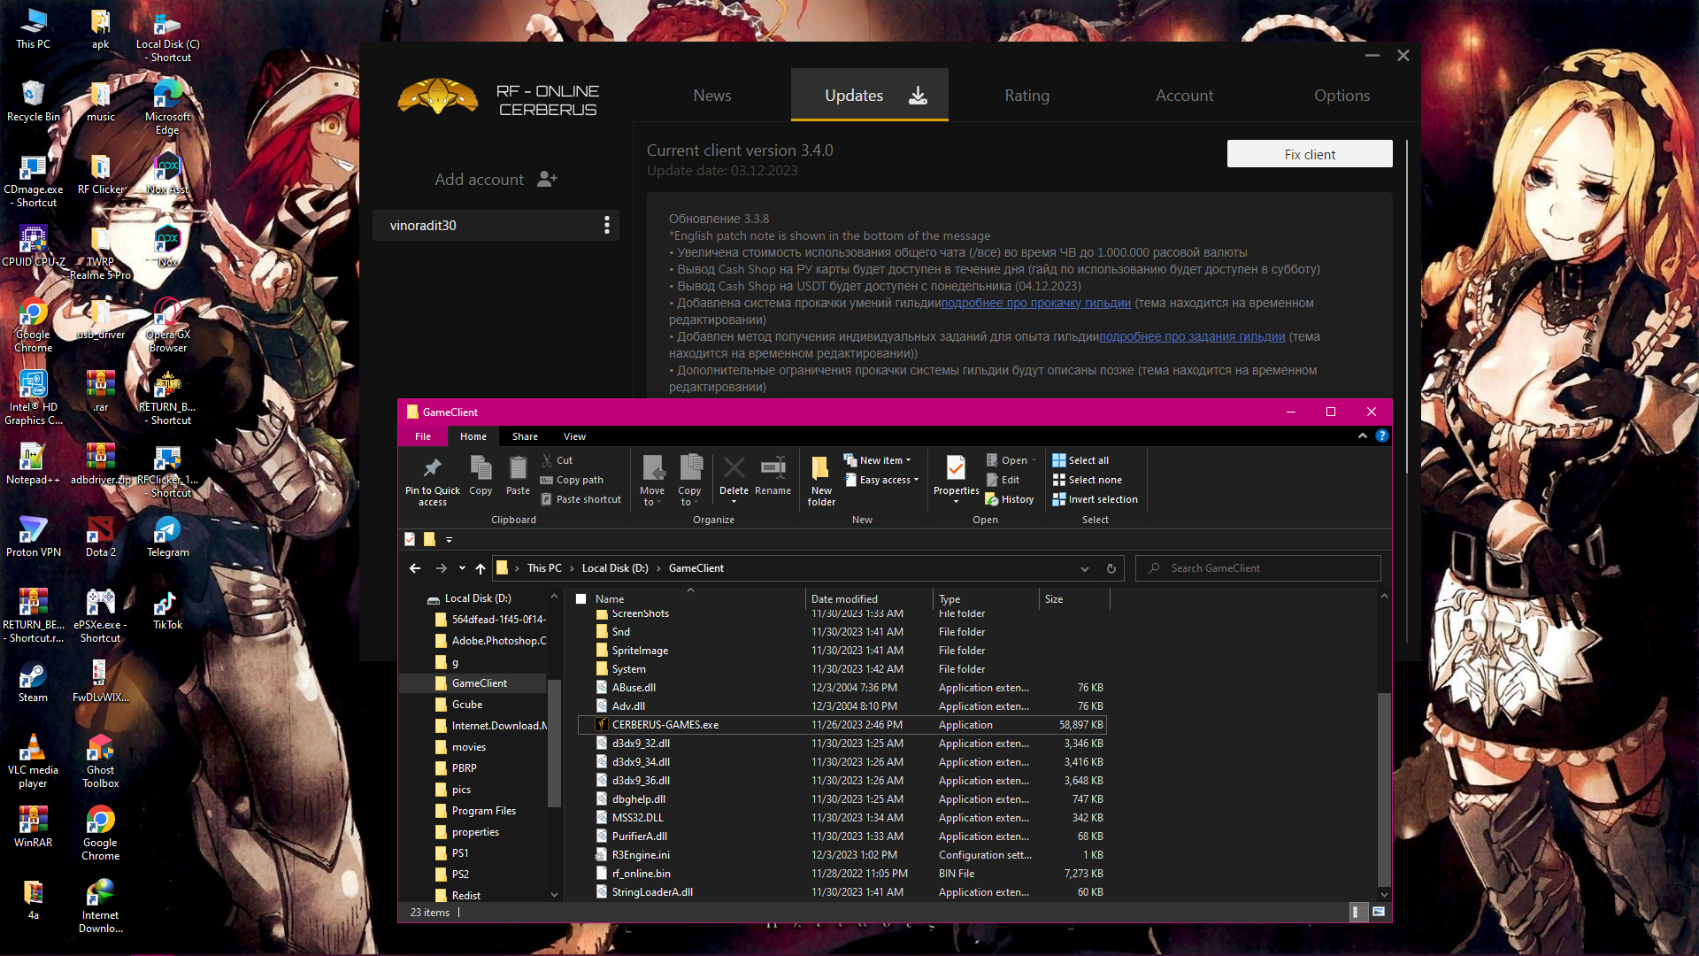Refresh the GameClient folder view
The image size is (1699, 956).
1111,568
